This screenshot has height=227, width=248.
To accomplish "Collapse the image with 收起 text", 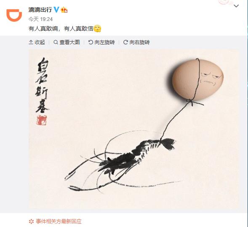I will point(40,42).
